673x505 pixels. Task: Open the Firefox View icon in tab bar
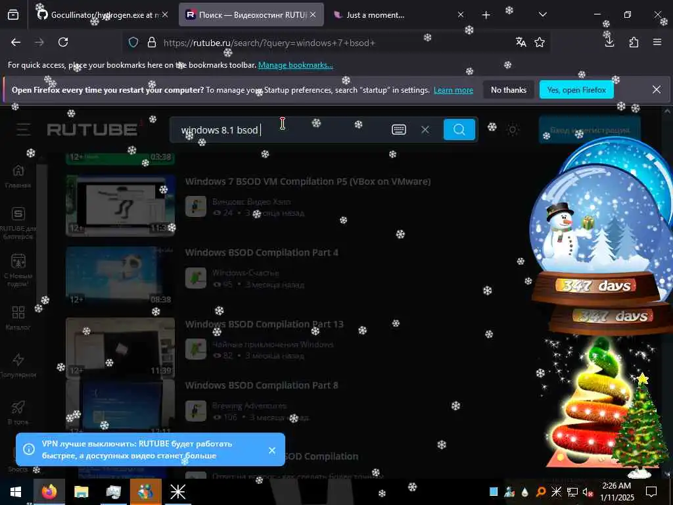[x=13, y=15]
